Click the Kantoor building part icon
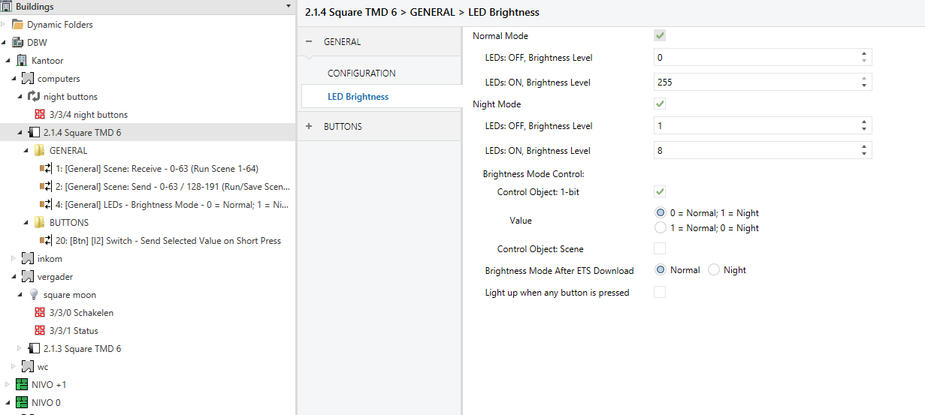The width and height of the screenshot is (925, 415). [x=22, y=61]
